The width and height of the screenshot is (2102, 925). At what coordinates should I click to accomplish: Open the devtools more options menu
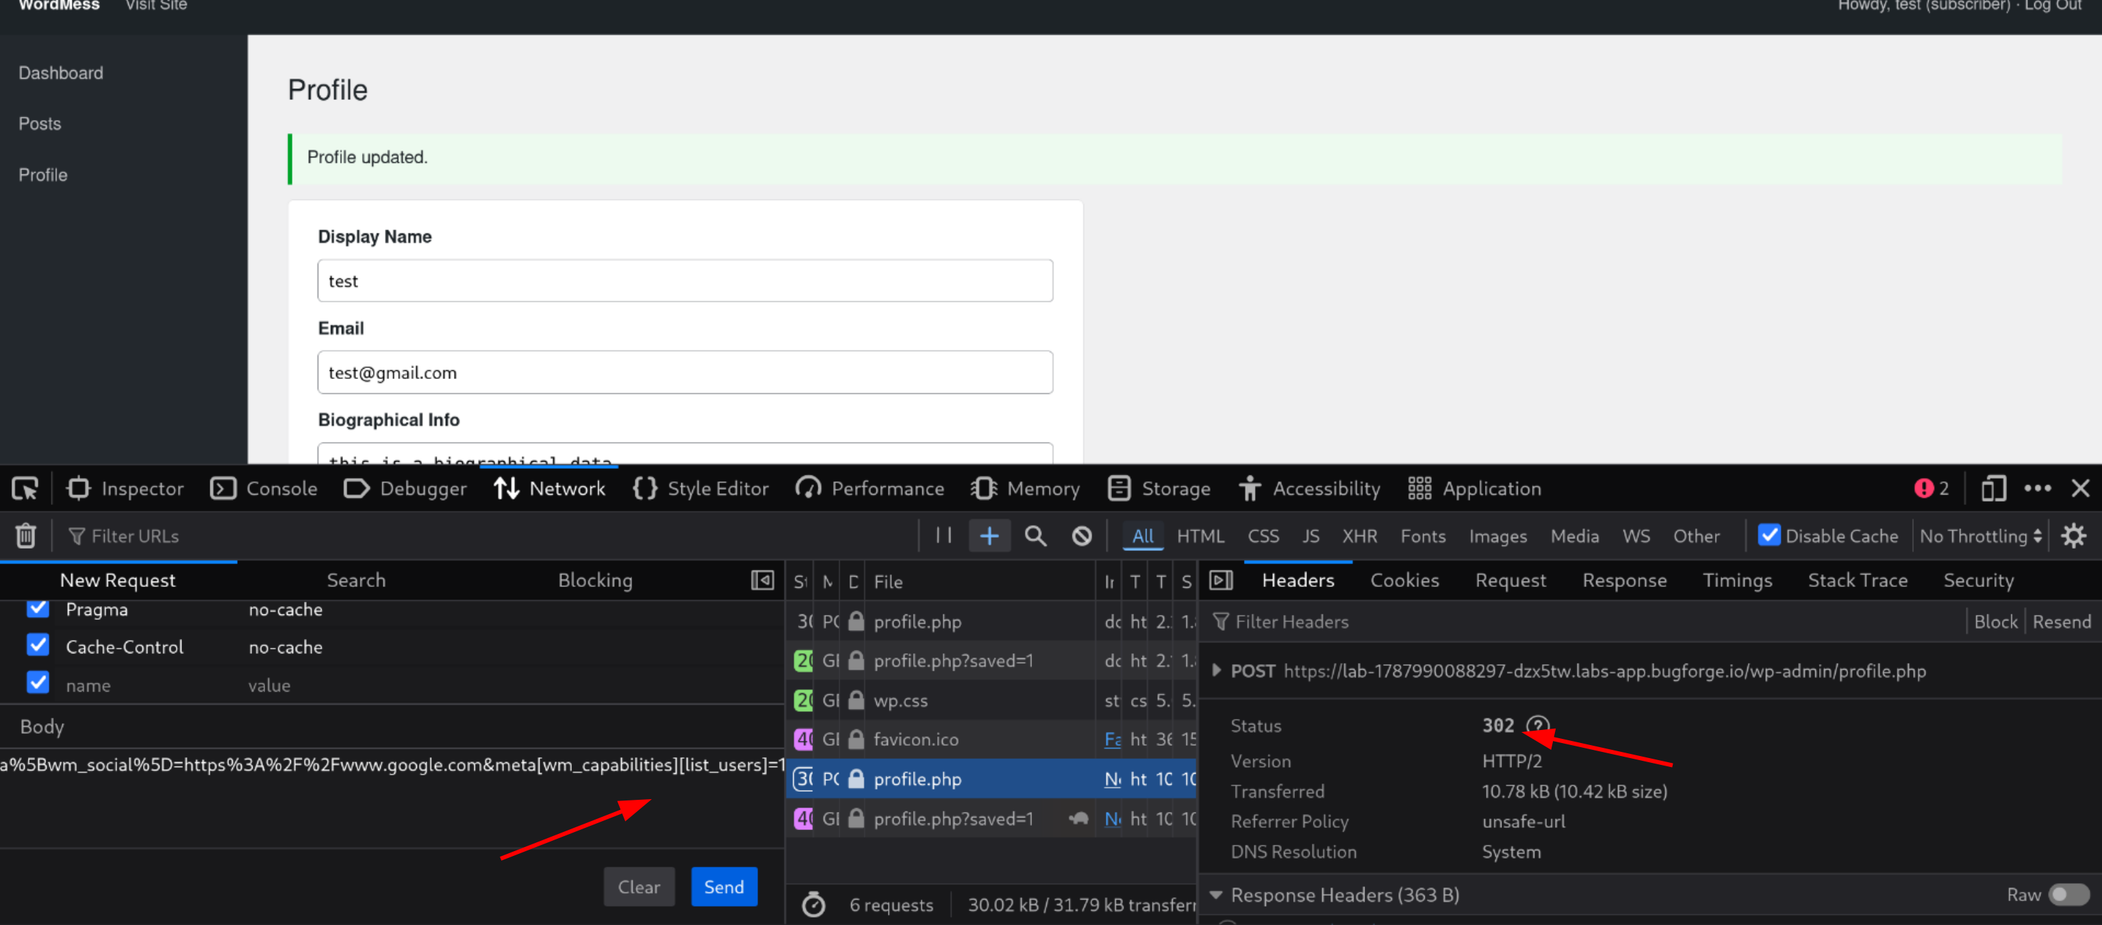tap(2038, 488)
